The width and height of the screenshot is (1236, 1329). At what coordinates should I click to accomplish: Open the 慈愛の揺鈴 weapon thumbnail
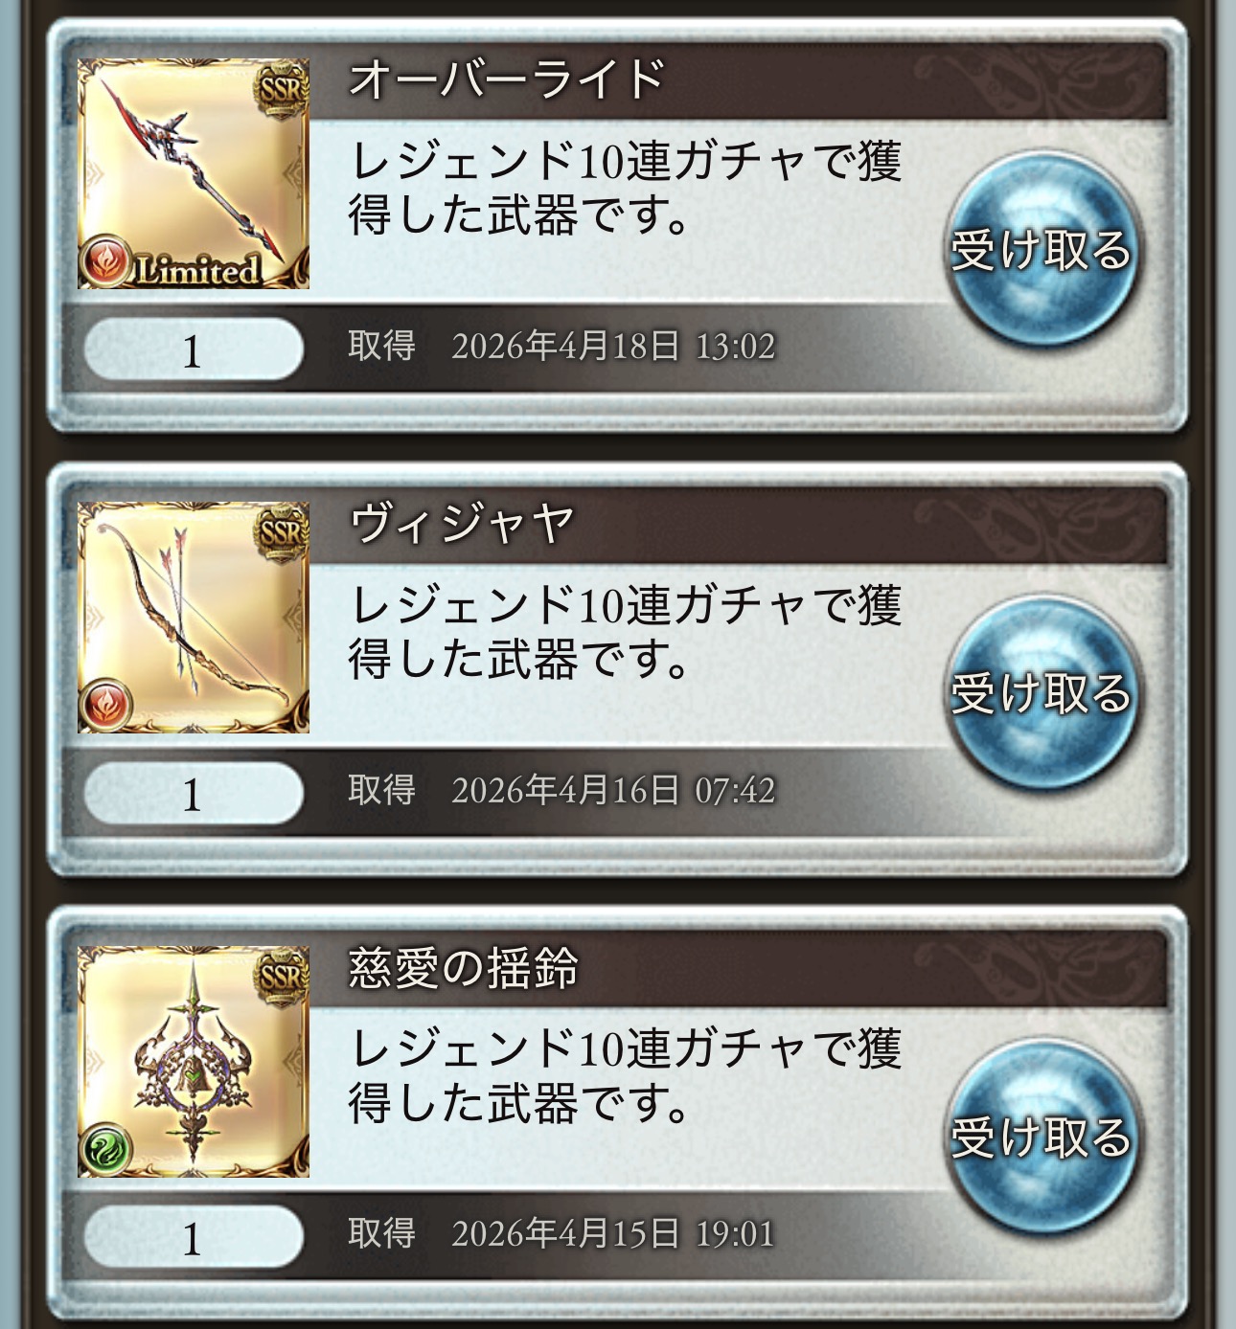coord(194,1061)
